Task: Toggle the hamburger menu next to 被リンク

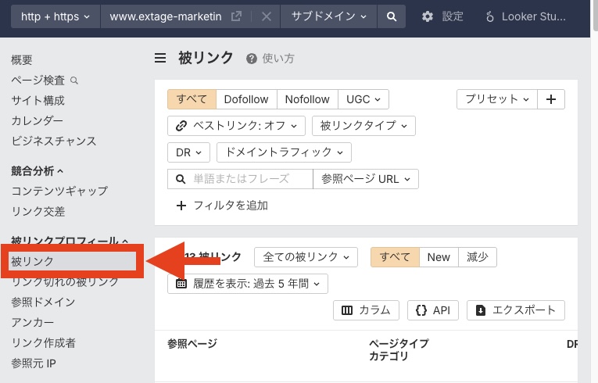Action: [x=160, y=58]
